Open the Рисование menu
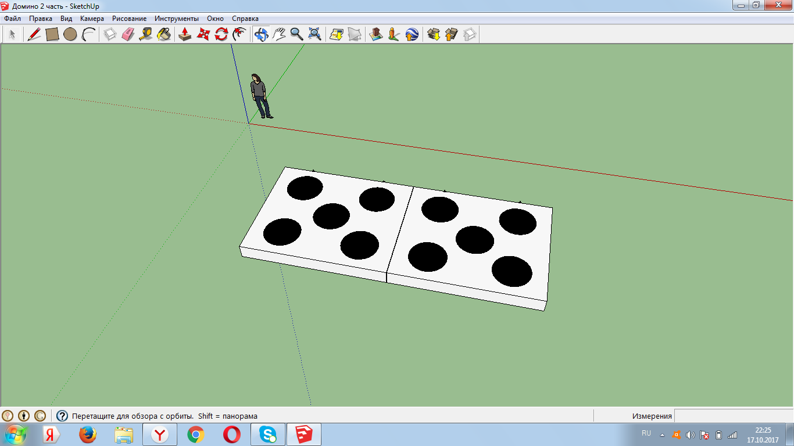This screenshot has width=794, height=446. [129, 19]
